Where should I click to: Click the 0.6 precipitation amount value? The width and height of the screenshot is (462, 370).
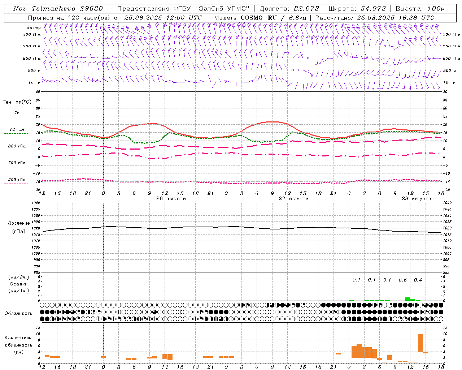click(402, 280)
